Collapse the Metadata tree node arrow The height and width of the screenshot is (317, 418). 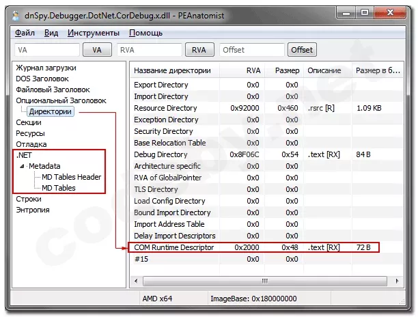(x=22, y=167)
